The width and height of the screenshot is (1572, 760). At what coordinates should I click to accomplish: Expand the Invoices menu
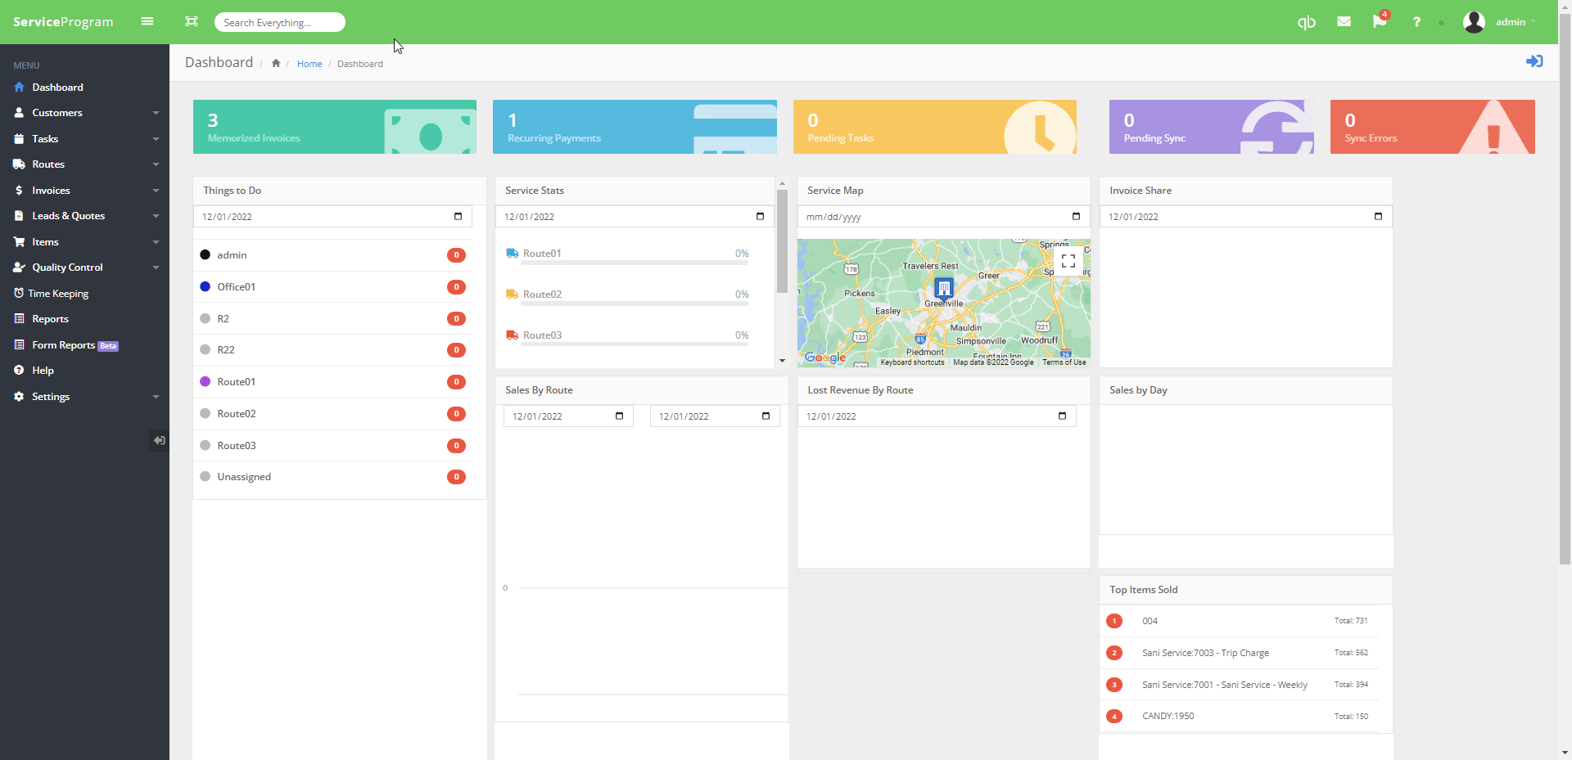[85, 191]
